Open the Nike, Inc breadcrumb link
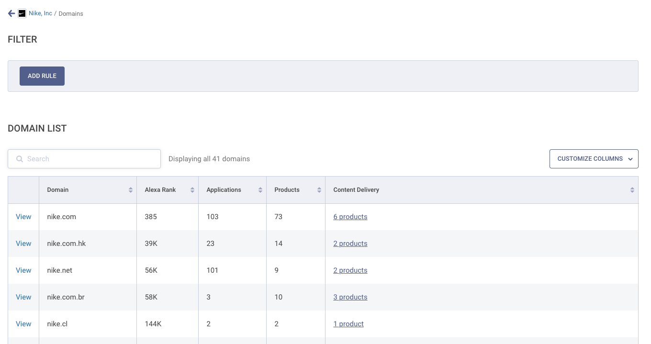This screenshot has width=651, height=344. click(40, 13)
